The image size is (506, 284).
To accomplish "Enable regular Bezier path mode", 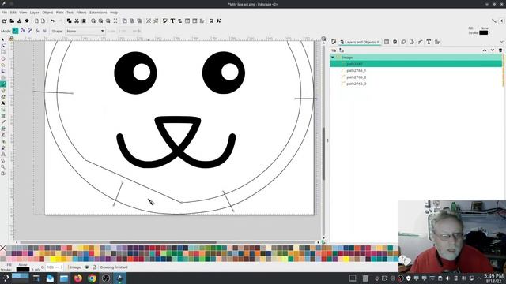I will (x=15, y=31).
